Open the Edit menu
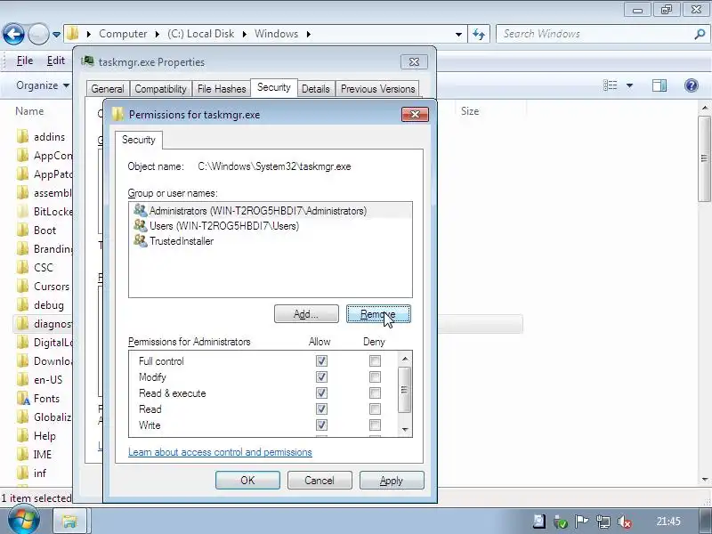The height and width of the screenshot is (534, 712). pos(56,61)
